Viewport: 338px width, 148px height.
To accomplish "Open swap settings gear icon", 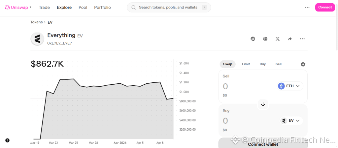I will coord(303,64).
